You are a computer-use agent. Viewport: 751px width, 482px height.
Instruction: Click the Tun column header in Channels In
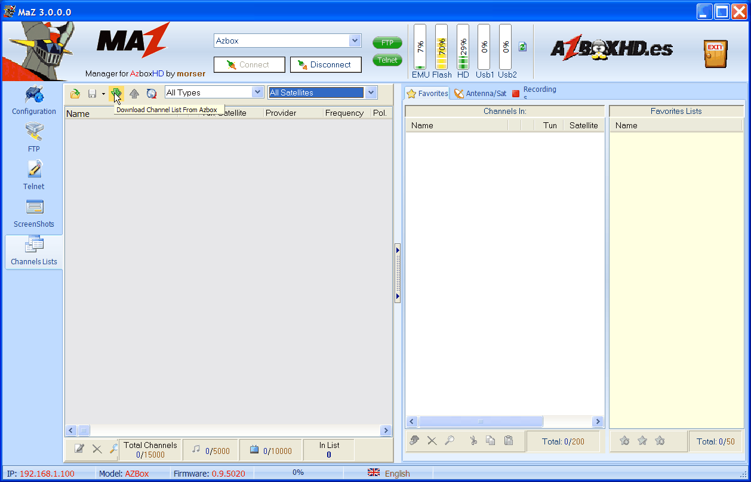pyautogui.click(x=549, y=125)
